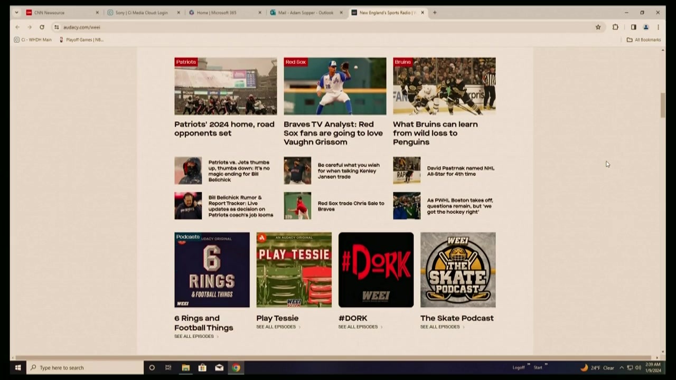Open the Play Tessie podcast thumbnail
The image size is (676, 380).
coord(294,270)
